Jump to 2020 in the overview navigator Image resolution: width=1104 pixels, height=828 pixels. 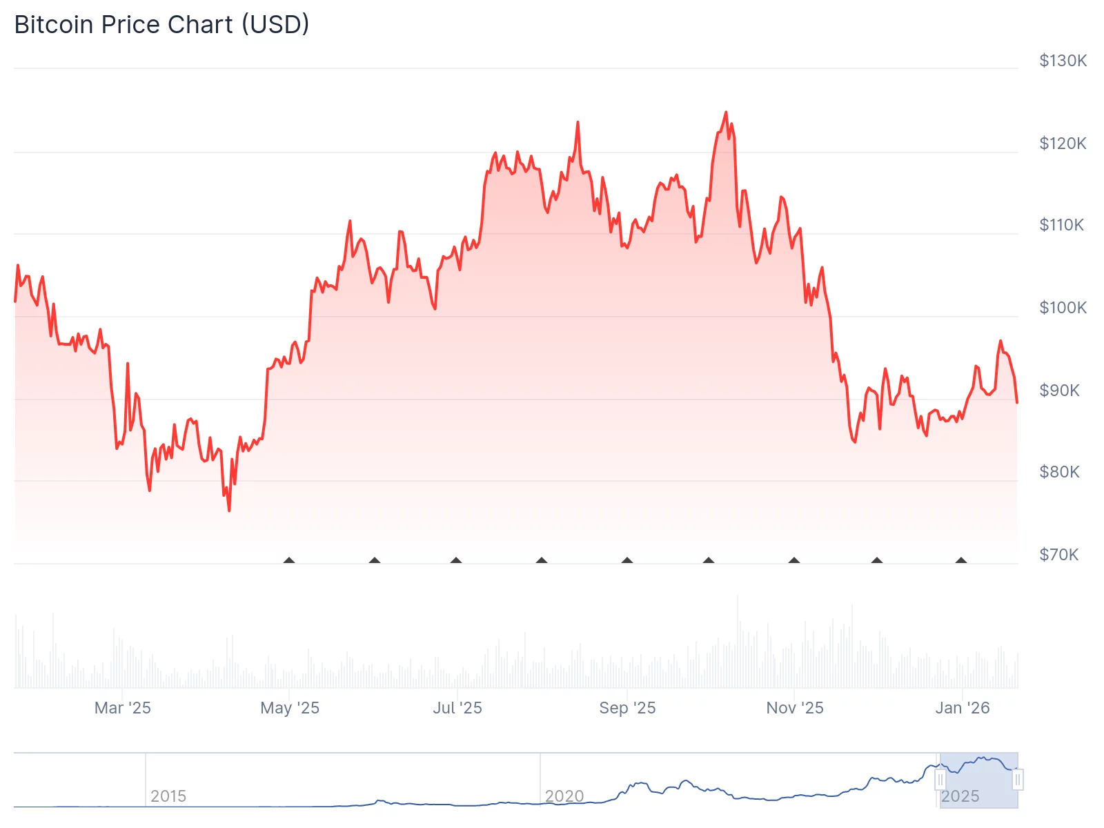pyautogui.click(x=564, y=796)
